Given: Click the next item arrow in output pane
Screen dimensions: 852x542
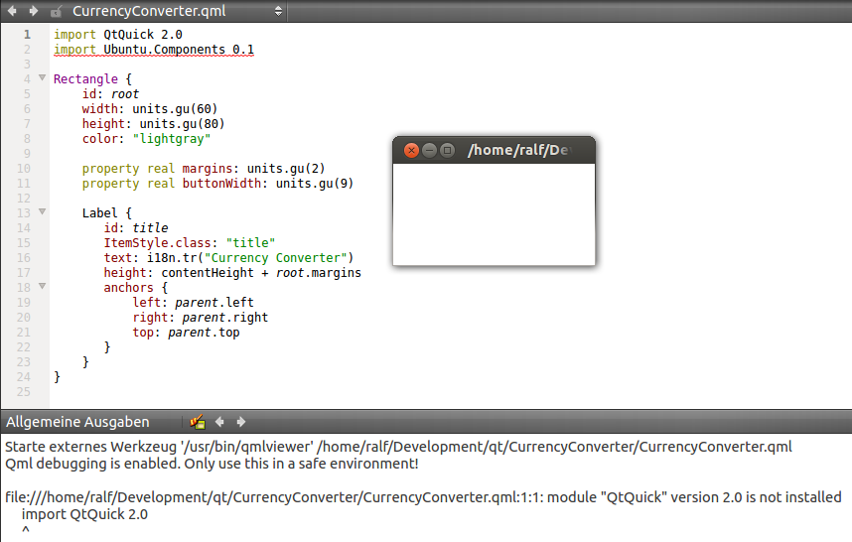Looking at the screenshot, I should [x=240, y=422].
